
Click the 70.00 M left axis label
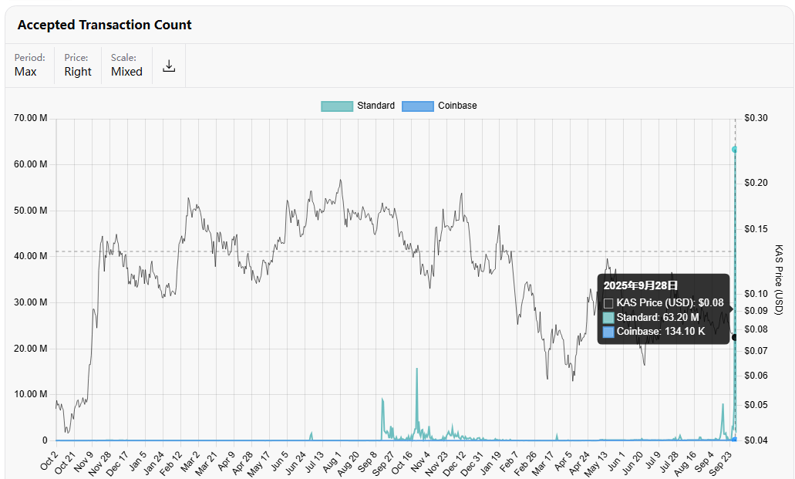pyautogui.click(x=31, y=119)
